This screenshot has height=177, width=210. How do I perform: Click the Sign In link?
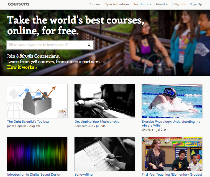point(180,4)
